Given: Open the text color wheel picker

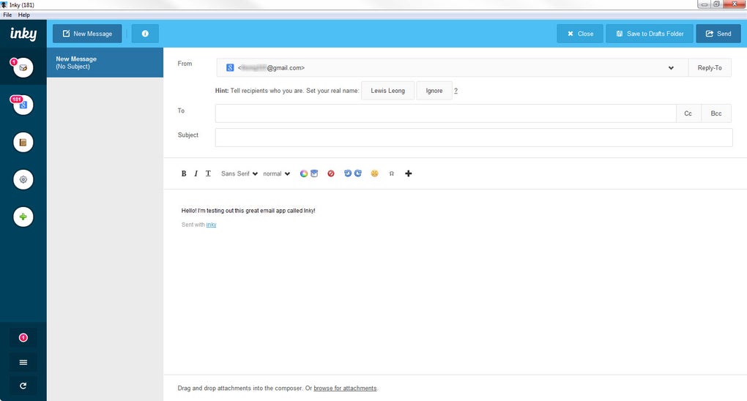Looking at the screenshot, I should [303, 174].
